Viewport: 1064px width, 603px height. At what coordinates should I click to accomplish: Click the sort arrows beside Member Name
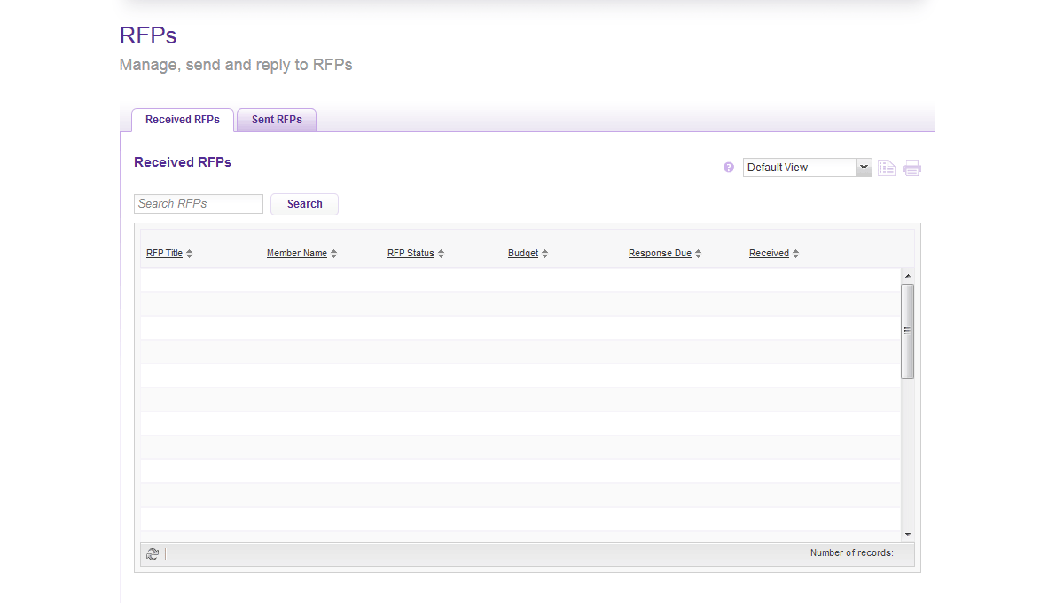(x=334, y=254)
